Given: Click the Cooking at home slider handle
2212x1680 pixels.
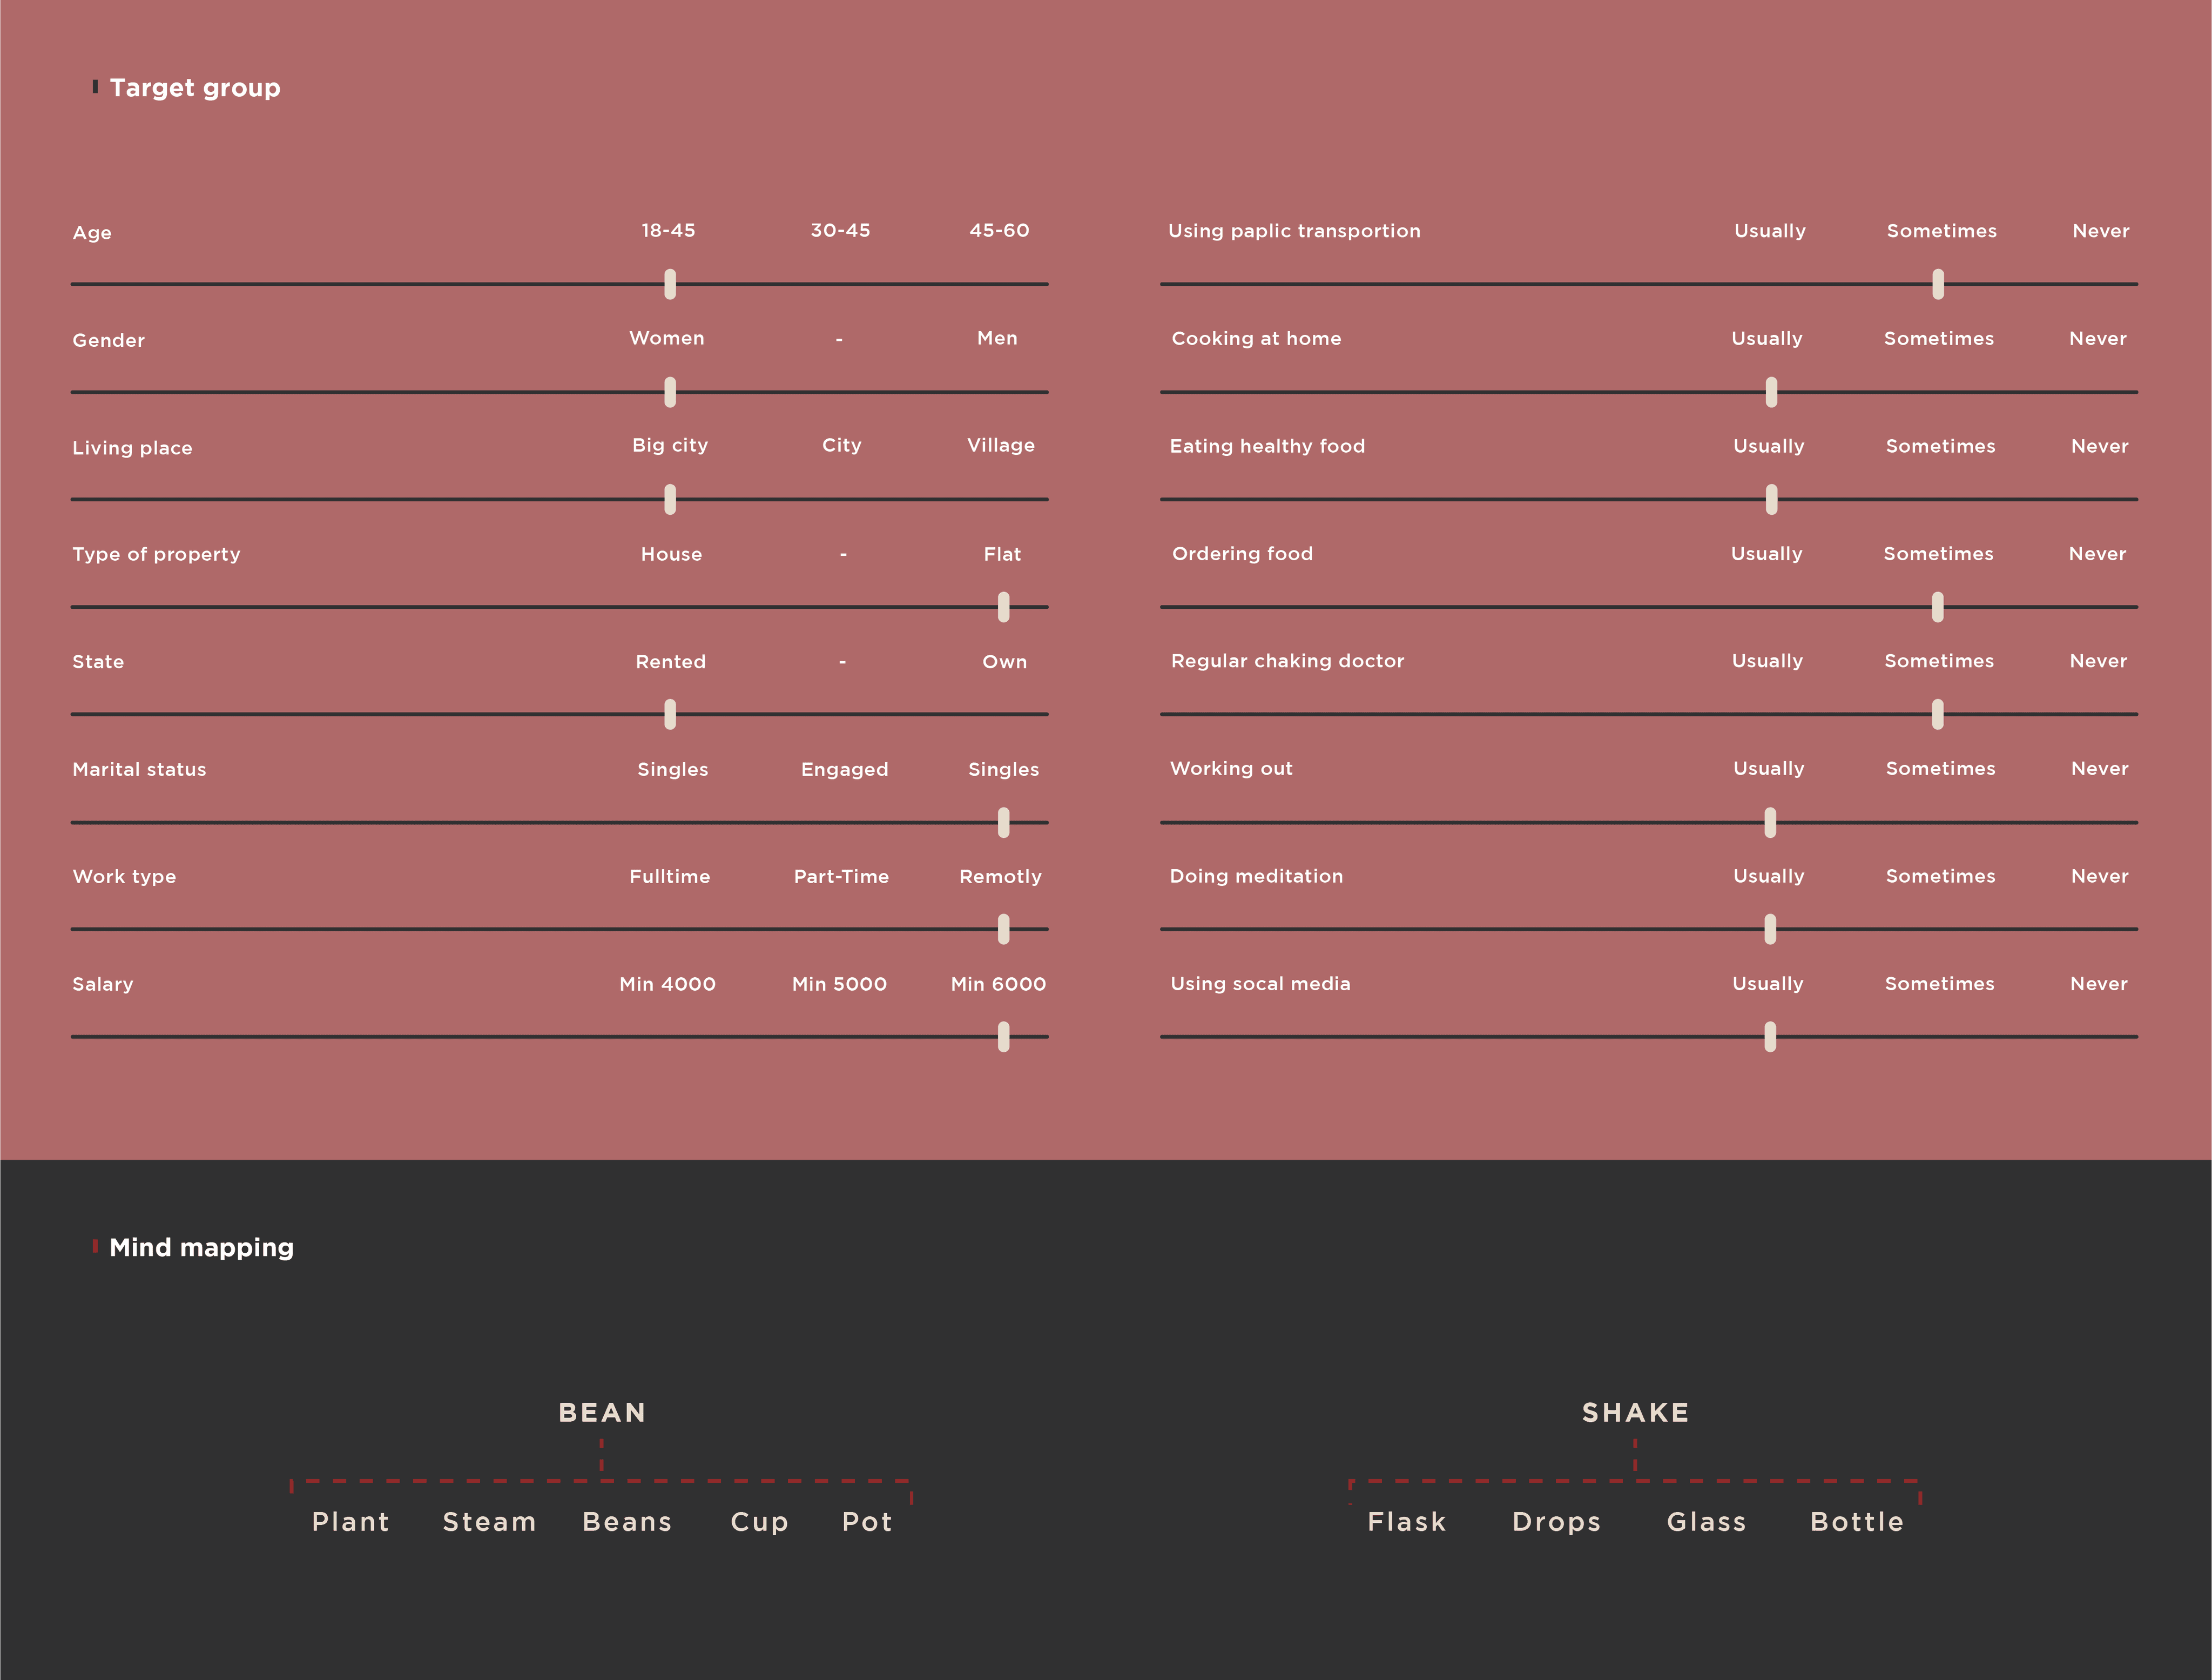Looking at the screenshot, I should point(1771,392).
